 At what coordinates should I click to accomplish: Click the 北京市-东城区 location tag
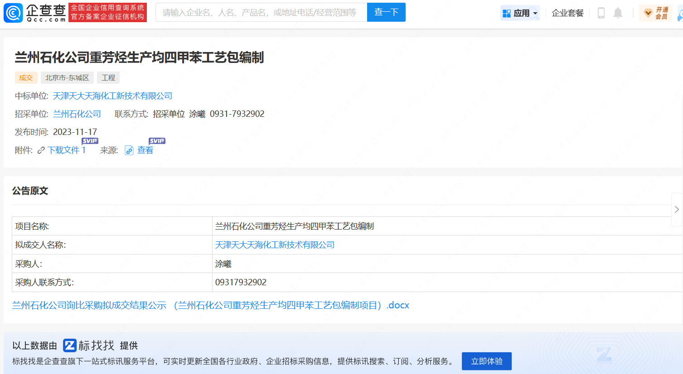[67, 78]
